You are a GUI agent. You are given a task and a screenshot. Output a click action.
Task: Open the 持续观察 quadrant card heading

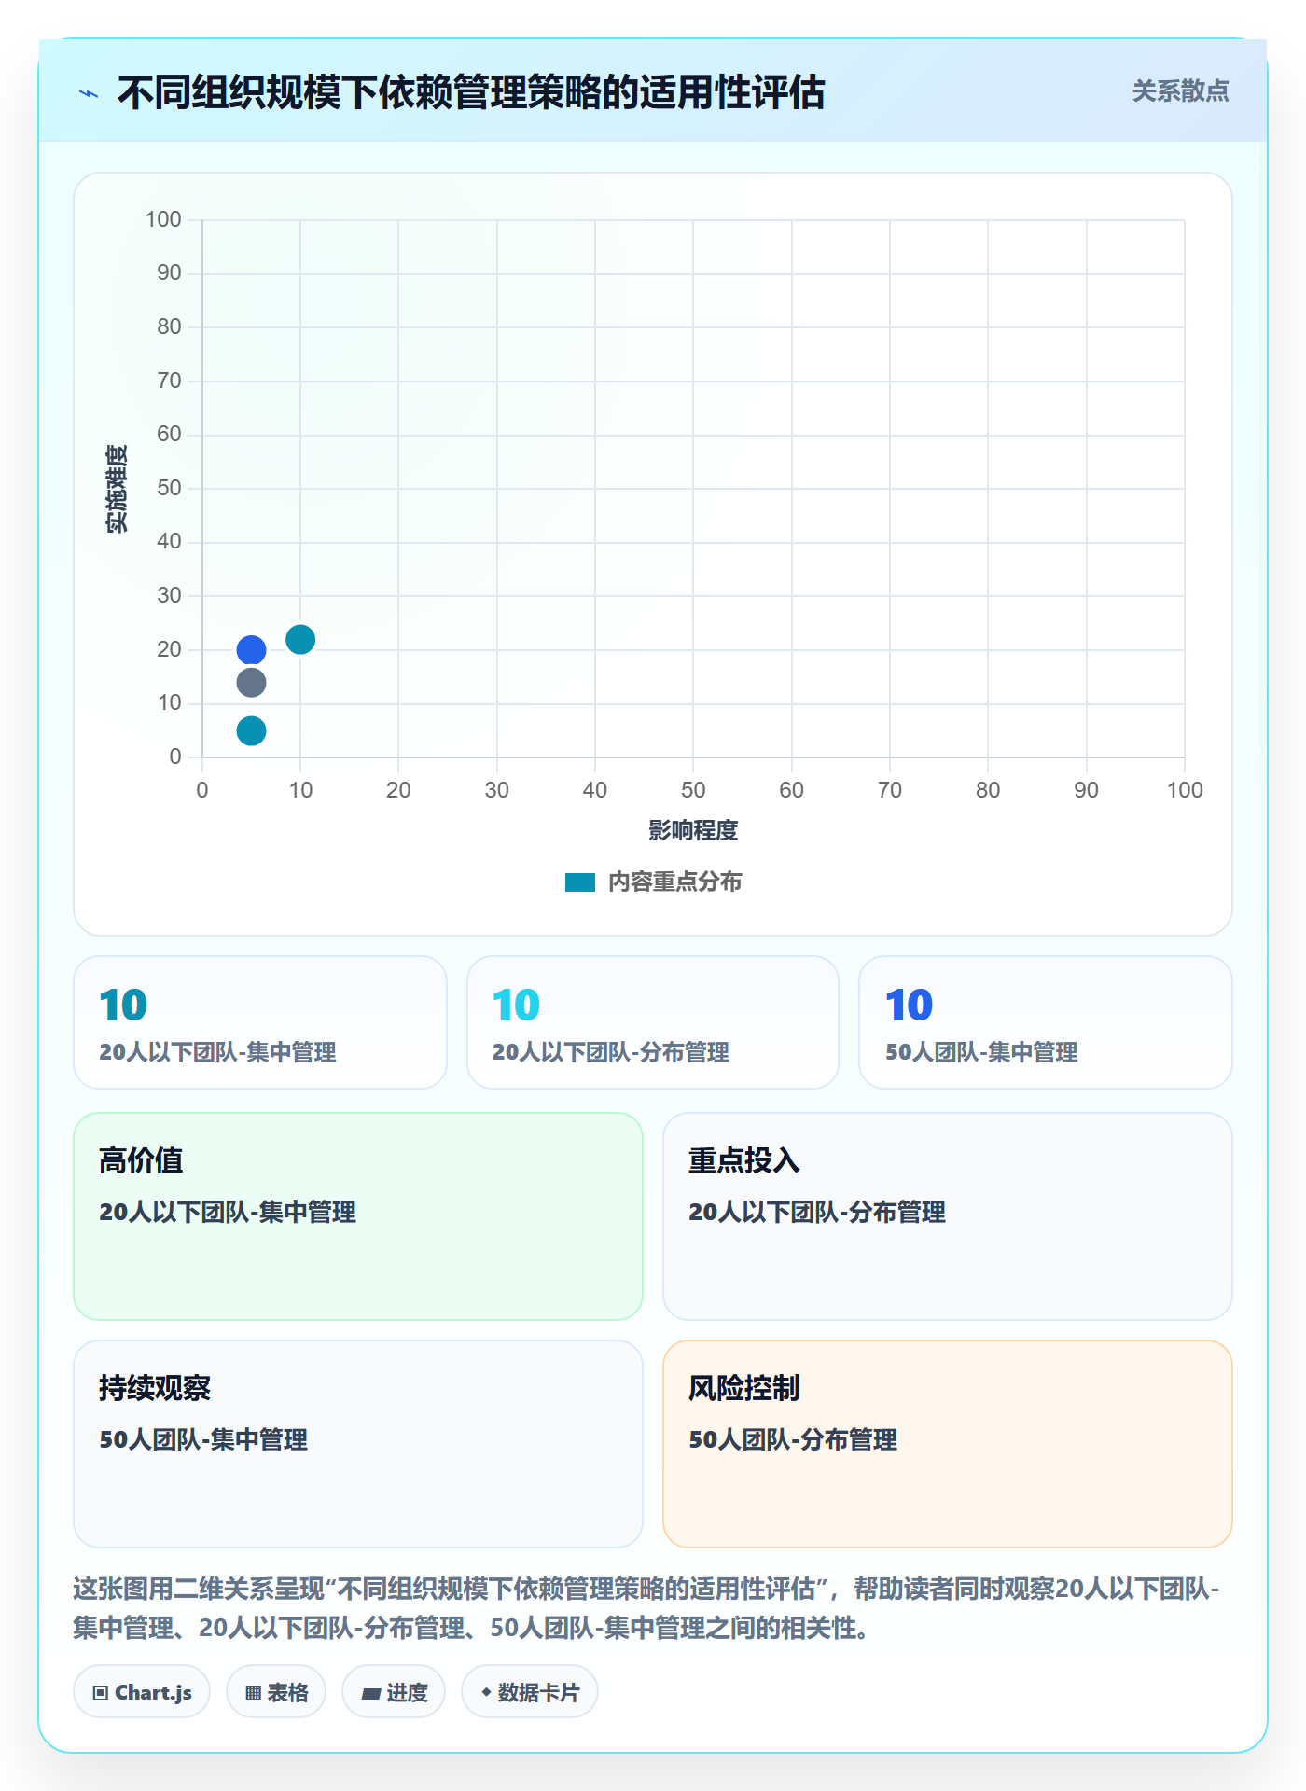coord(155,1388)
